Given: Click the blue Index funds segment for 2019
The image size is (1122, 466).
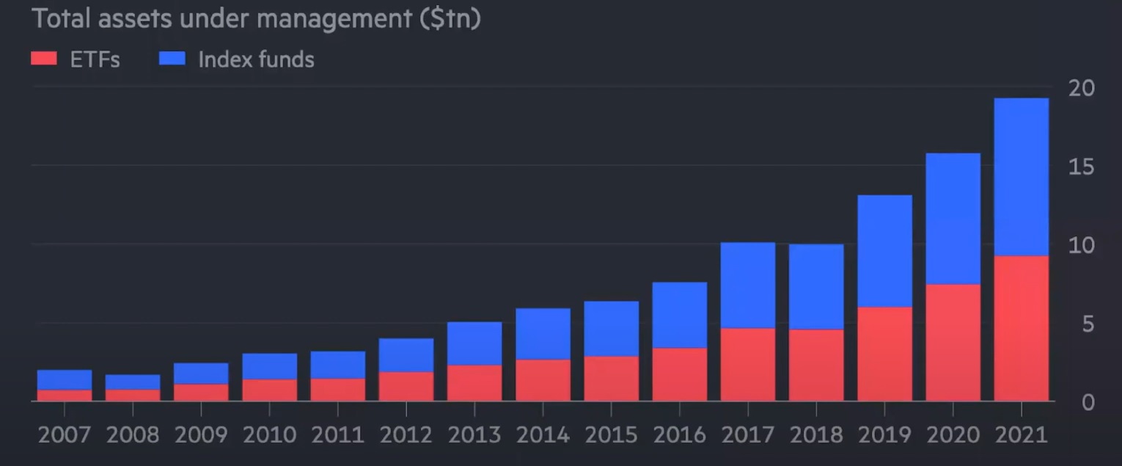Looking at the screenshot, I should pos(885,251).
